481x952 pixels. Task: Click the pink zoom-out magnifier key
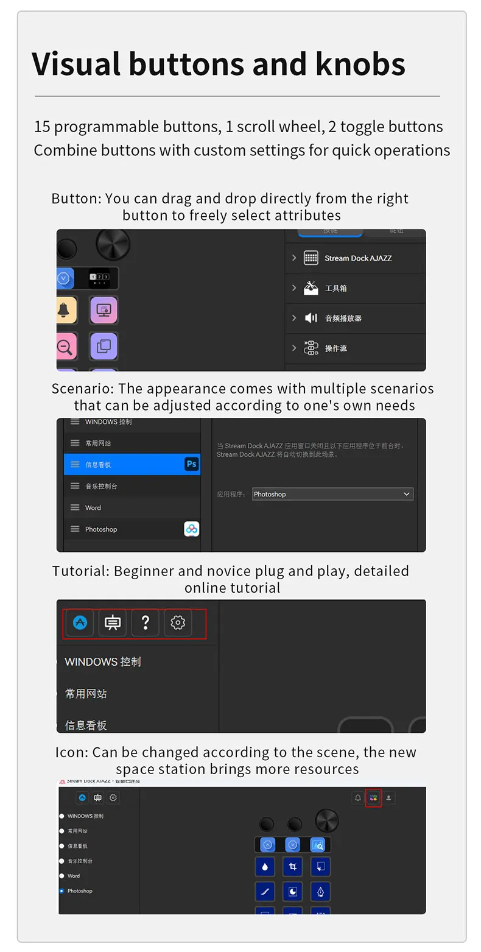[66, 346]
